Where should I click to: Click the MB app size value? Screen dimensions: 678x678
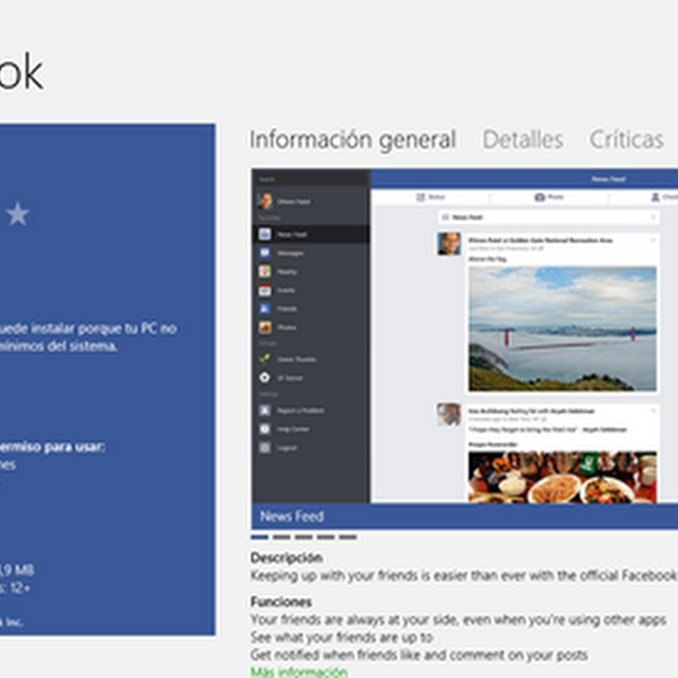click(17, 570)
